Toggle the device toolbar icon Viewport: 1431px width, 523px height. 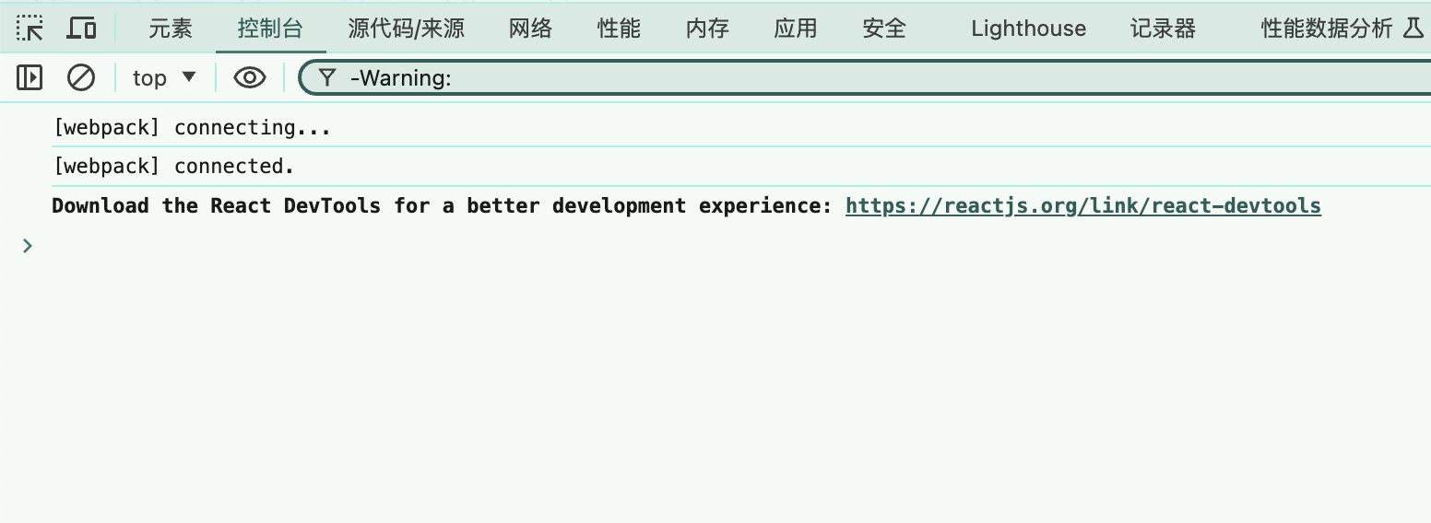pyautogui.click(x=82, y=29)
